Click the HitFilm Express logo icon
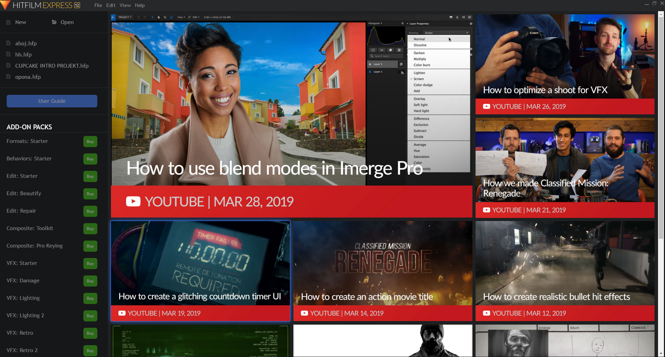This screenshot has width=665, height=357. (5, 5)
